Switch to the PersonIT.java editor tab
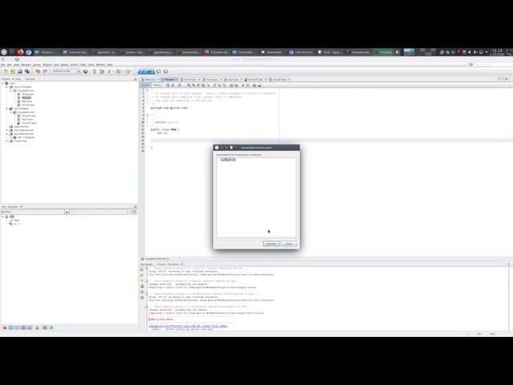This screenshot has height=385, width=513. (x=256, y=79)
